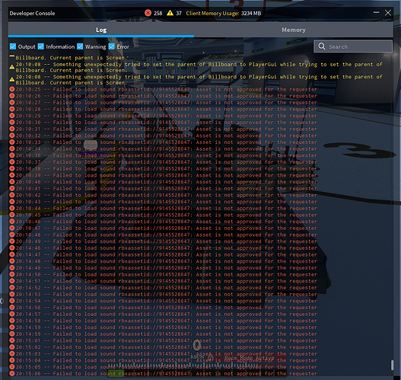
Task: Select the 20:10:37 error log entry
Action: pos(163,162)
